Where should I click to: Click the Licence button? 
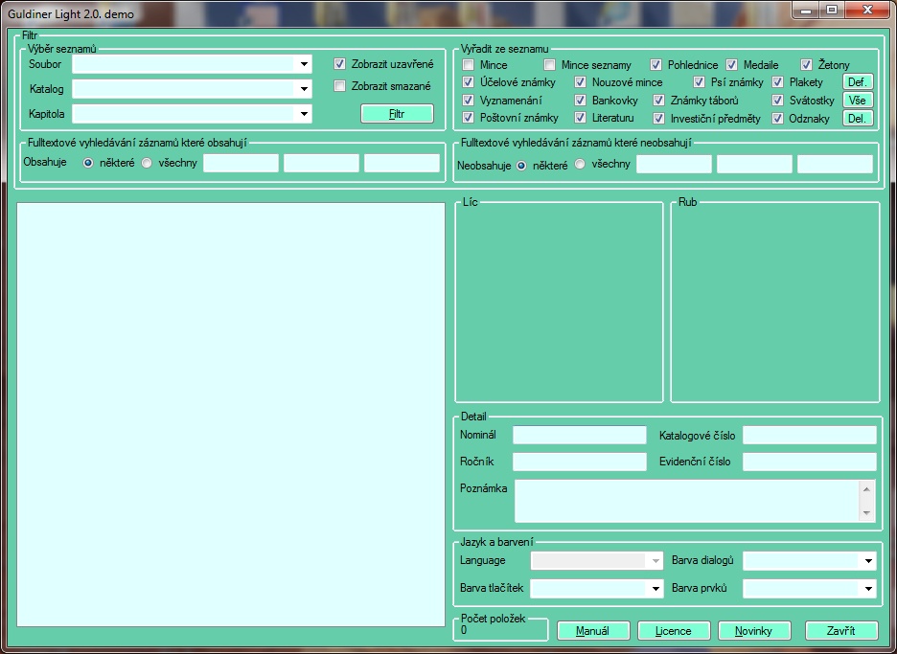point(673,631)
